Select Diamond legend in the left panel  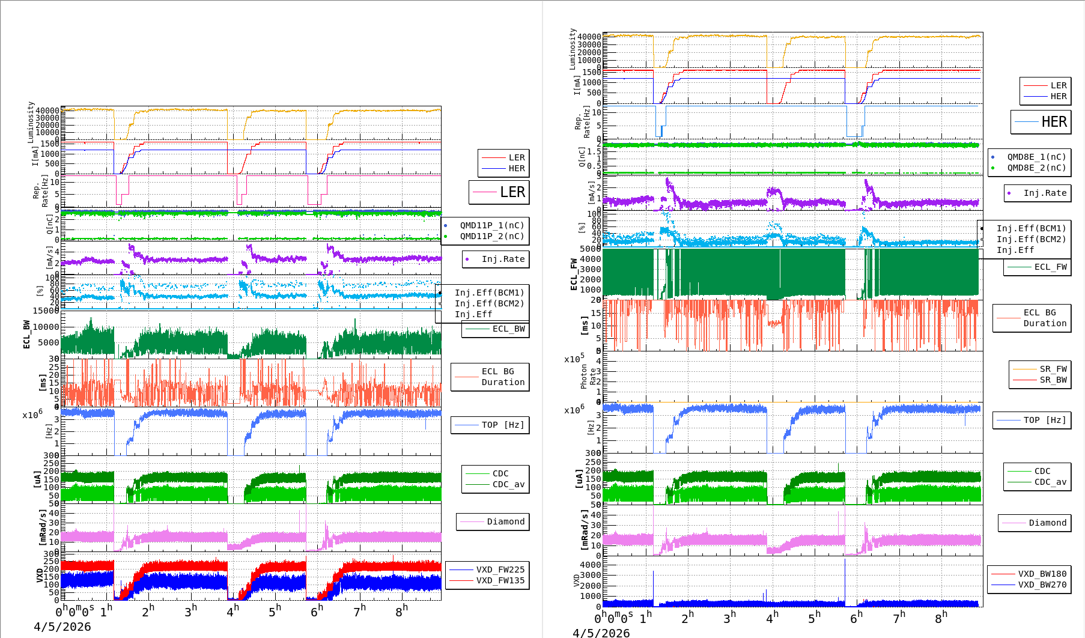click(x=505, y=521)
